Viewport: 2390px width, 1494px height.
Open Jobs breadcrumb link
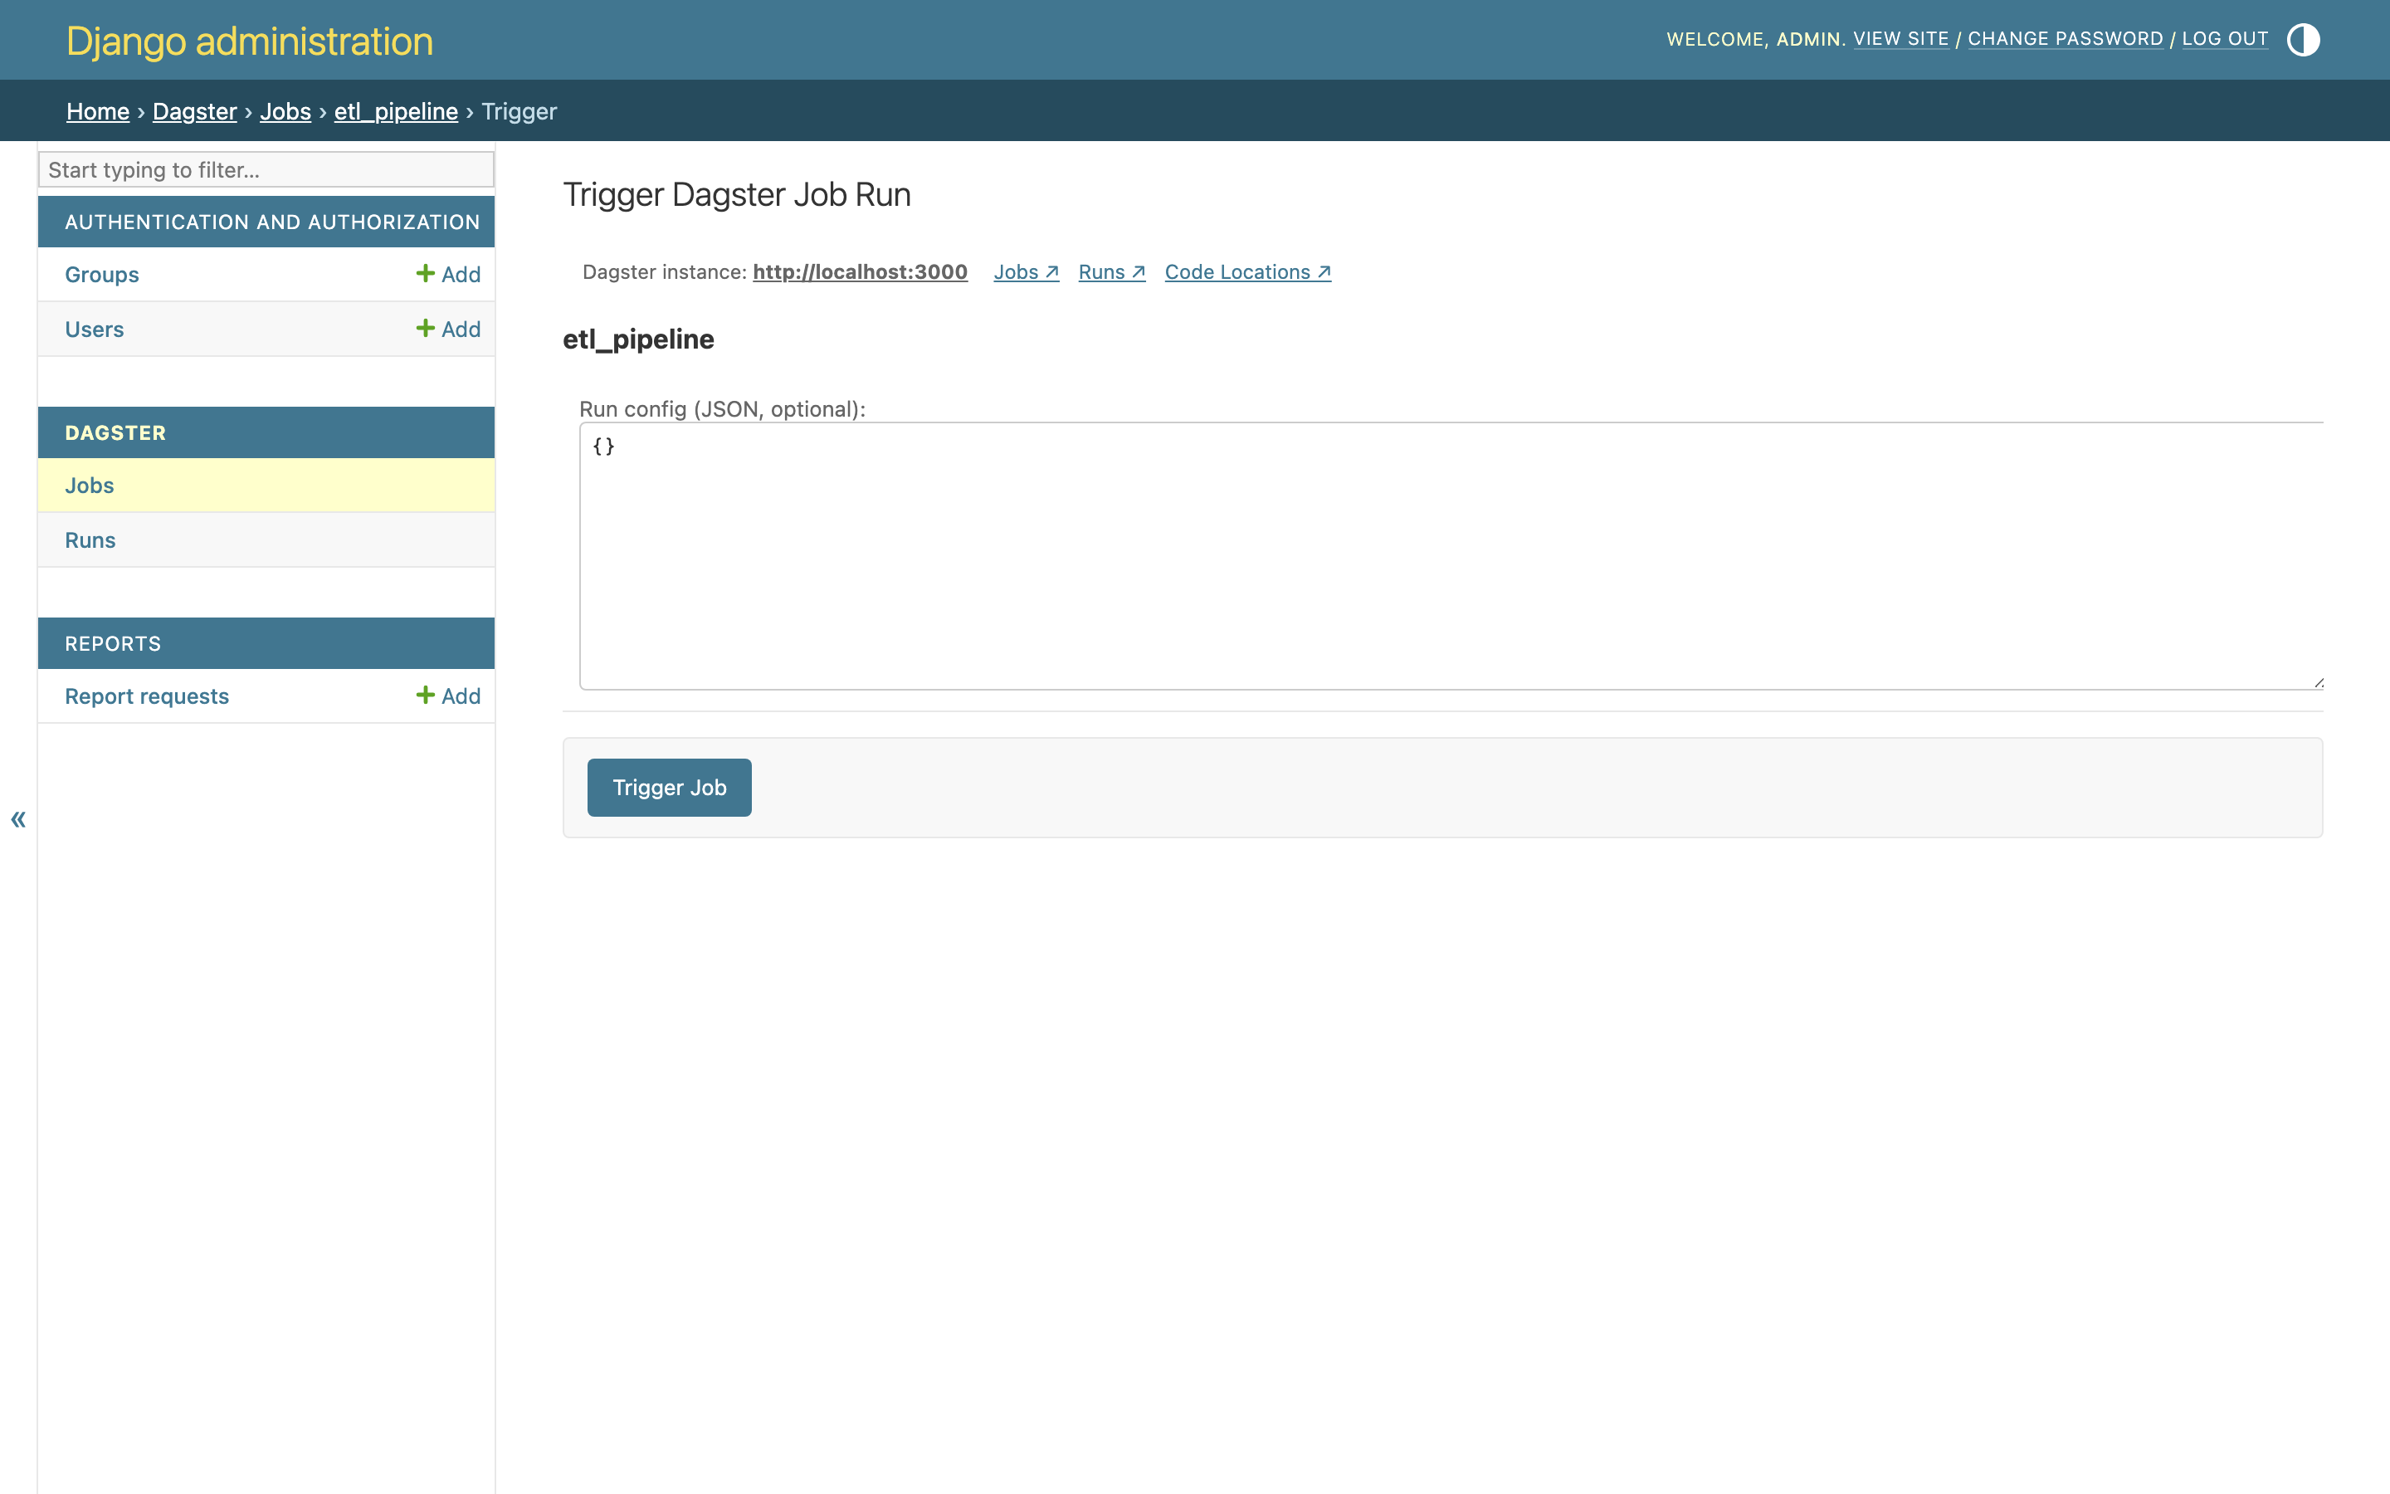(285, 112)
